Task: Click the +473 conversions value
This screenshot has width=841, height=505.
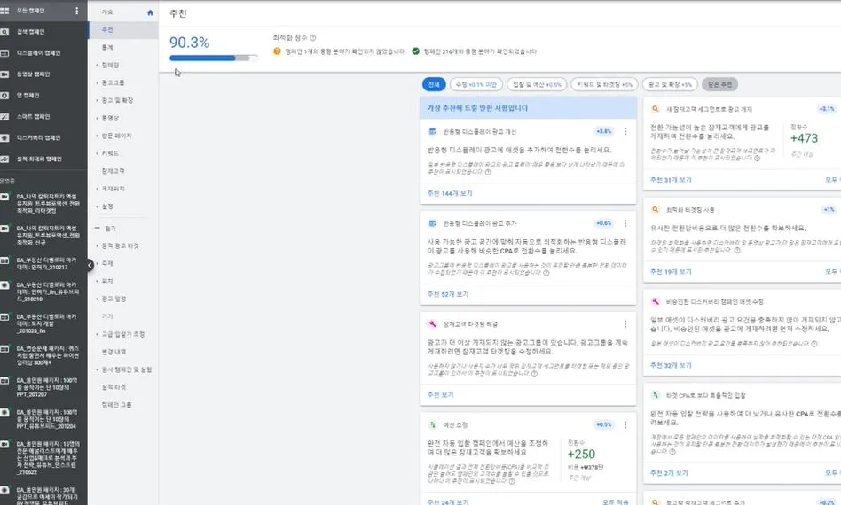Action: [804, 138]
